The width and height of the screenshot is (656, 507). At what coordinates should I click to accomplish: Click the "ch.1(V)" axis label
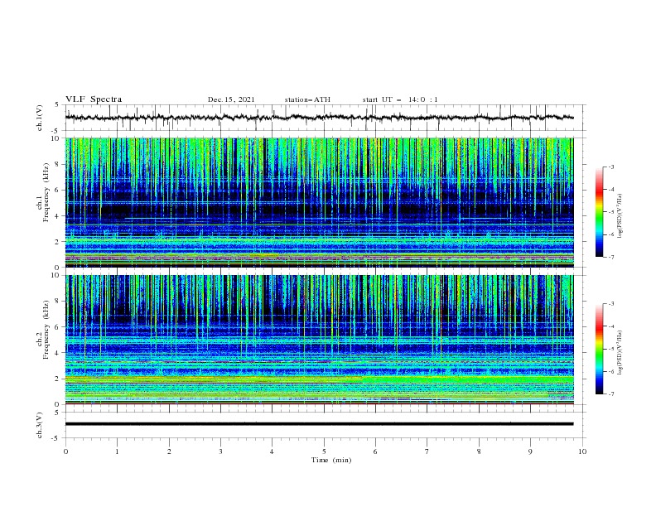[40, 118]
